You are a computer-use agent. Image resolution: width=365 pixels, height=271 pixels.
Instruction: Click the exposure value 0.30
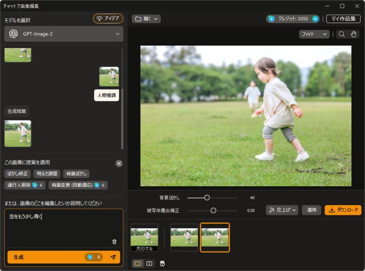click(251, 210)
